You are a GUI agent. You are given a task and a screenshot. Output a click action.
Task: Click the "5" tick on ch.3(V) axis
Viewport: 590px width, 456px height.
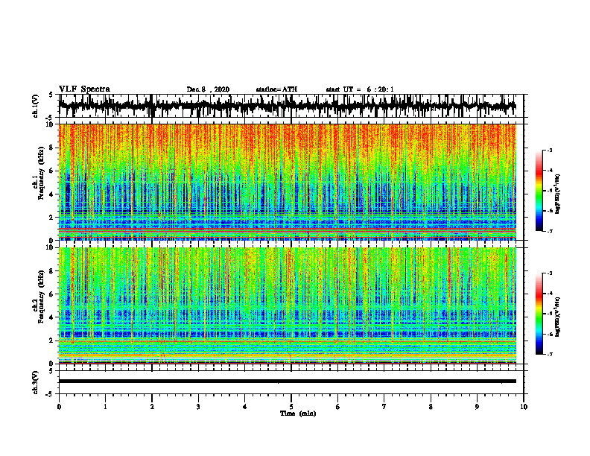51,371
